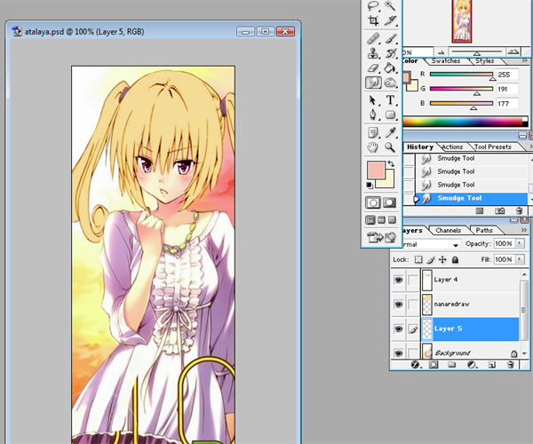Select full screen mode with menu bar

(381, 220)
